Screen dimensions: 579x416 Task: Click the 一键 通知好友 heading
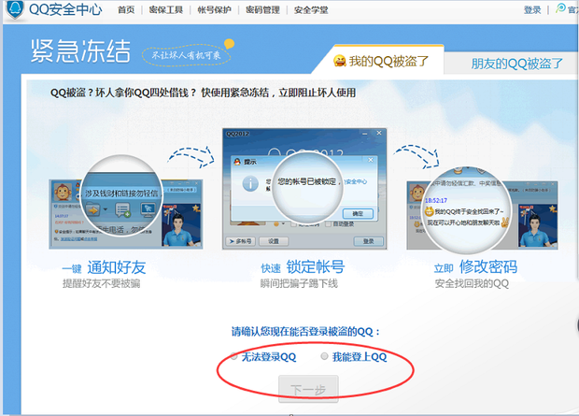[104, 267]
